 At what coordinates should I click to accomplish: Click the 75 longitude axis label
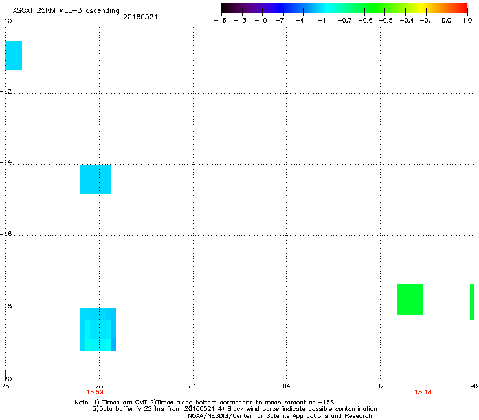pos(5,386)
